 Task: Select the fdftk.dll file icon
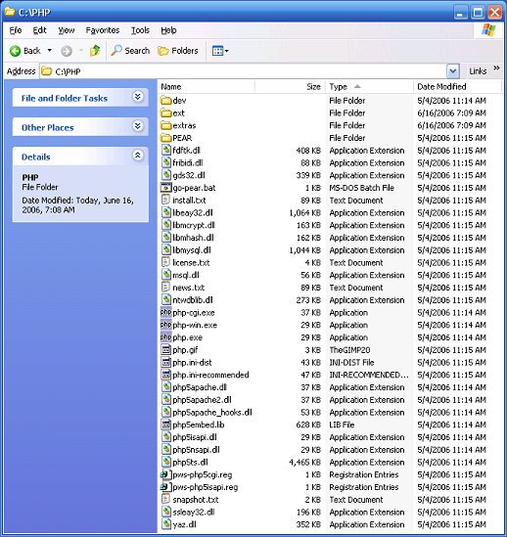pyautogui.click(x=166, y=151)
